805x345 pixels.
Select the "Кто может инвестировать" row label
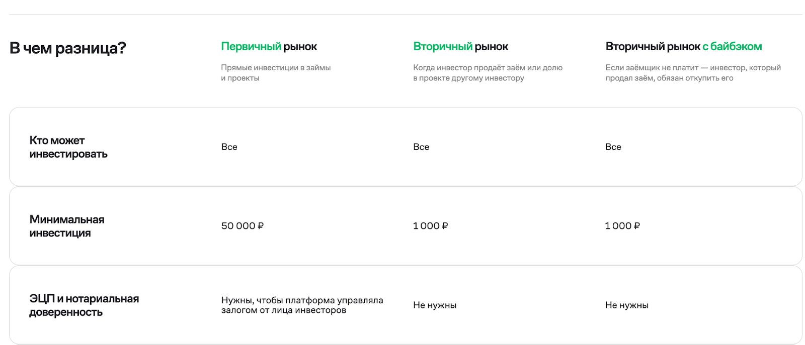tap(68, 147)
